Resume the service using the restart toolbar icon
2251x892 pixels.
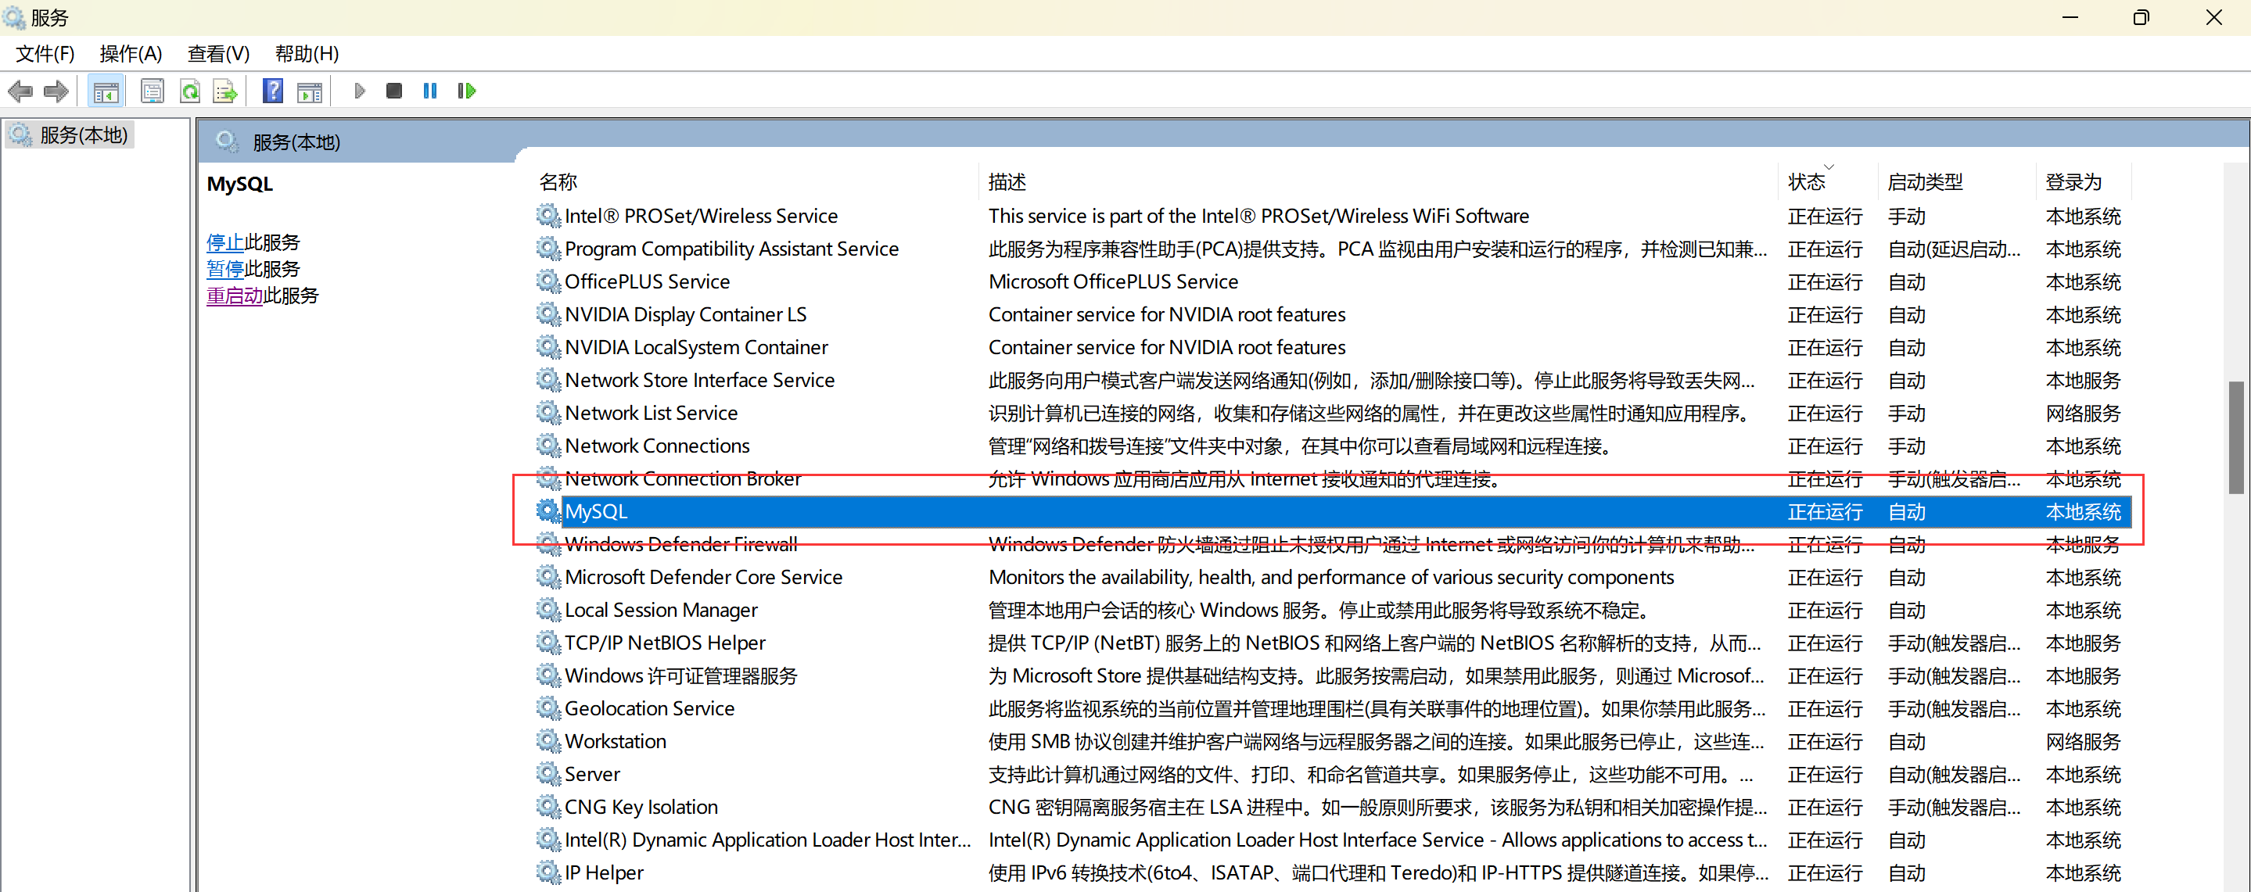[x=465, y=90]
